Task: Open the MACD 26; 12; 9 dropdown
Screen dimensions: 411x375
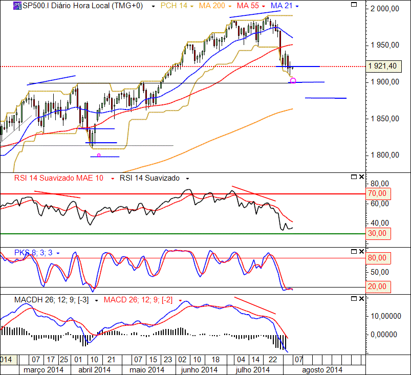Action: pyautogui.click(x=180, y=301)
